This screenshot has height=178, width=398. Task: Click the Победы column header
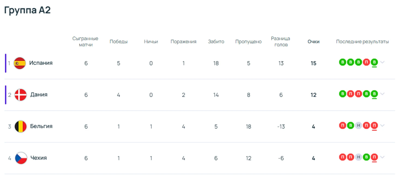(119, 42)
